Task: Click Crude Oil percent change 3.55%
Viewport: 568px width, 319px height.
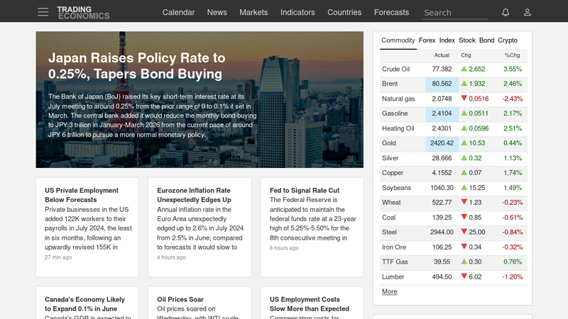Action: [513, 69]
